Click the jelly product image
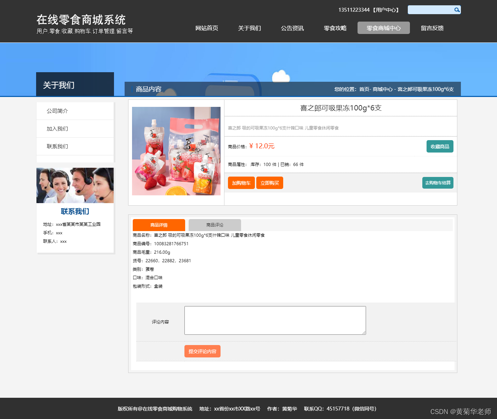This screenshot has width=497, height=419. pos(176,151)
